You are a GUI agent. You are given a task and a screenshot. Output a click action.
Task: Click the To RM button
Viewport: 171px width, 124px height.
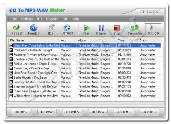tap(123, 112)
